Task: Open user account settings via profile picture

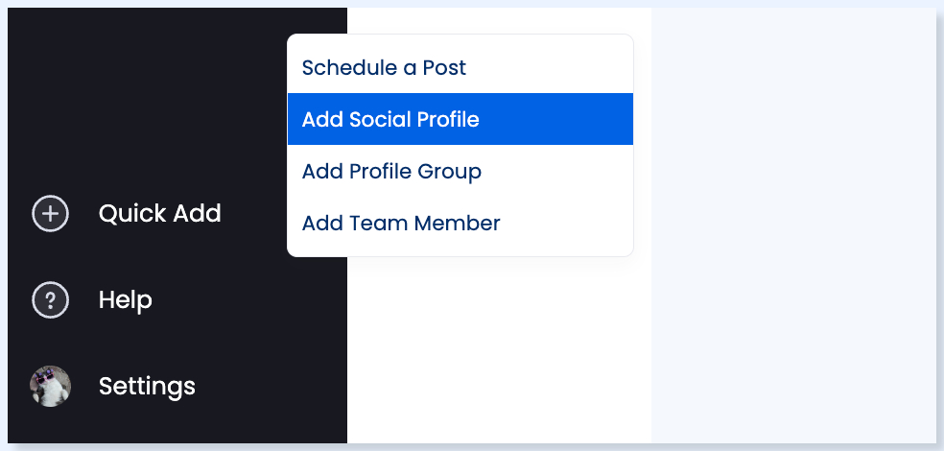Action: (51, 386)
